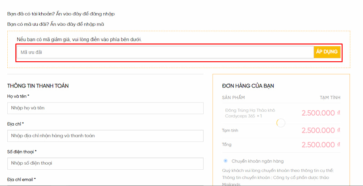Select the Địa chỉ address input field
363x186 pixels.
[x=105, y=136]
